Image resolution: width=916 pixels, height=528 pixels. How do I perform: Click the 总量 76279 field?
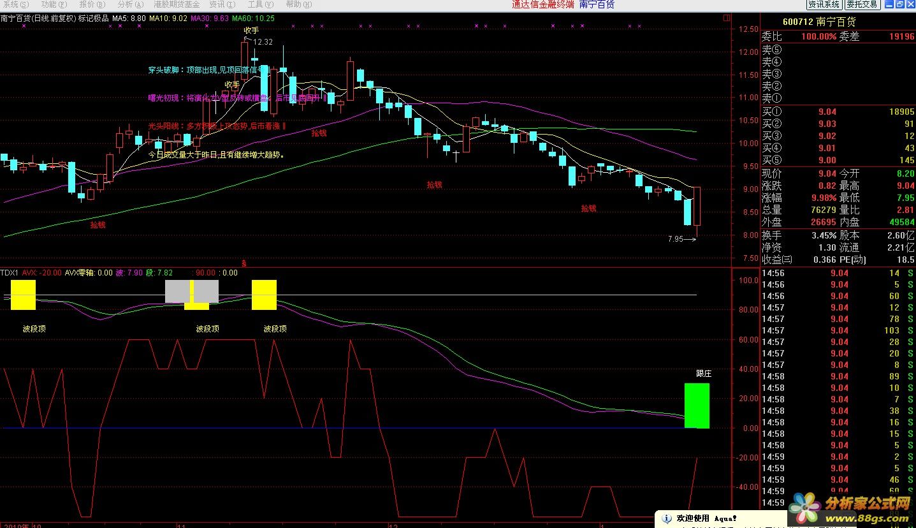[799, 210]
